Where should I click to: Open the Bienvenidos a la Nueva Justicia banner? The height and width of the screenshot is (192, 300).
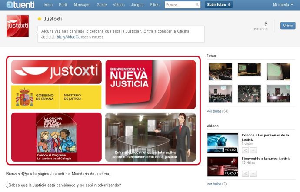(150, 84)
